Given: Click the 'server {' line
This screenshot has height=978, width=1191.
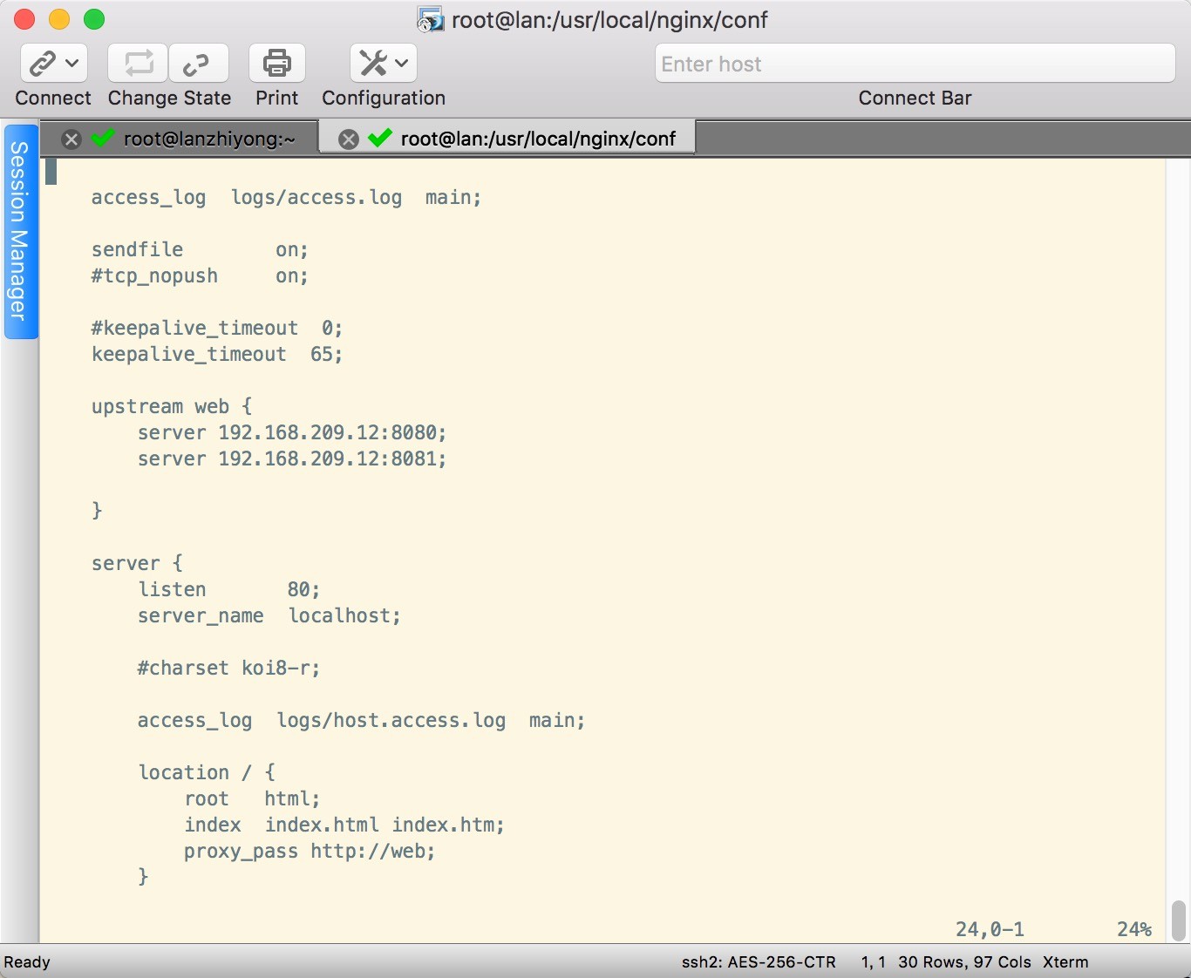Looking at the screenshot, I should click(x=137, y=563).
